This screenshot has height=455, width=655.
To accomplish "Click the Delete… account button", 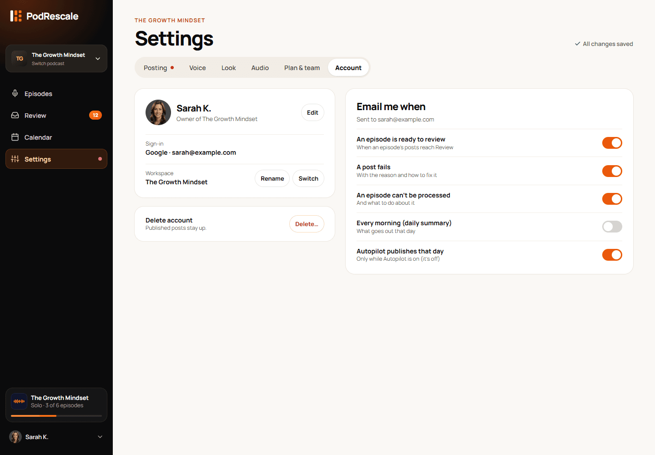I will click(307, 224).
